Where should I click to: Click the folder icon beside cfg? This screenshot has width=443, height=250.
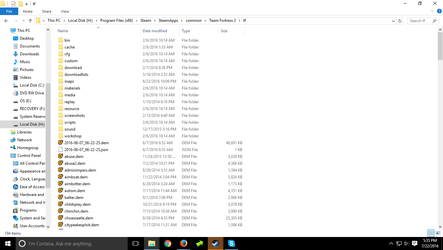(x=61, y=54)
